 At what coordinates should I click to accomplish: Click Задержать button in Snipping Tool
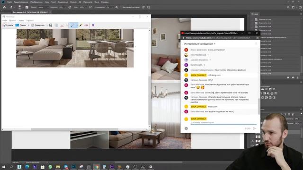[38, 25]
